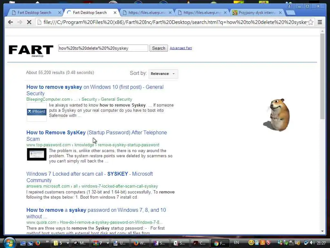
Task: Go back using the browser back arrow
Action: click(10, 22)
